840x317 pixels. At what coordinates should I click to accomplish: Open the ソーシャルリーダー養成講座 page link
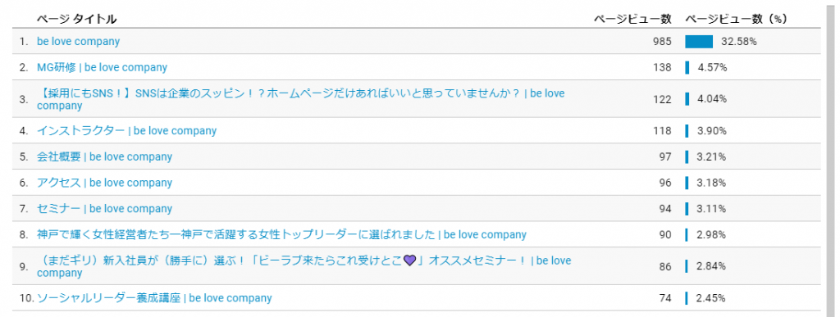(154, 298)
